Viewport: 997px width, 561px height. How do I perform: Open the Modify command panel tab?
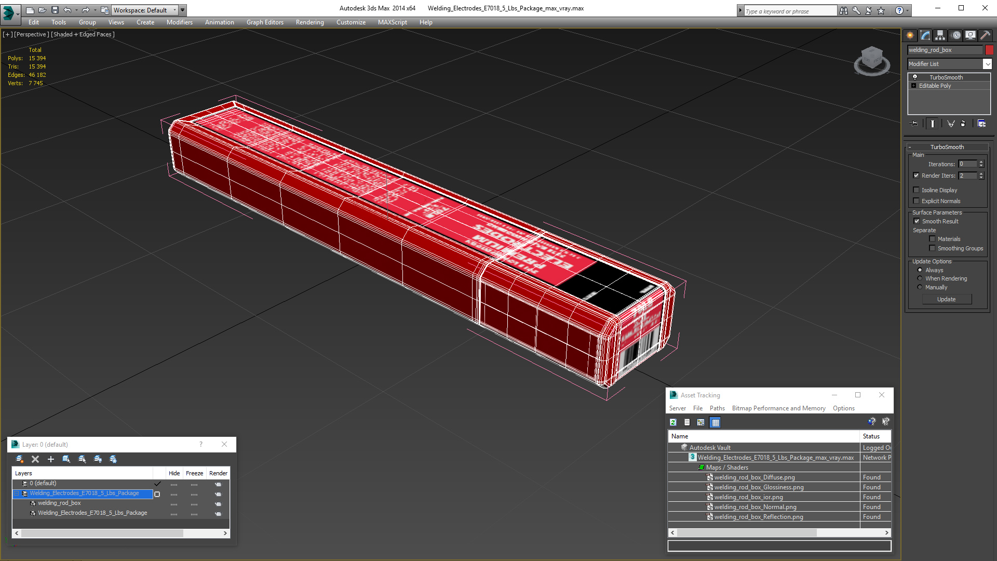925,35
